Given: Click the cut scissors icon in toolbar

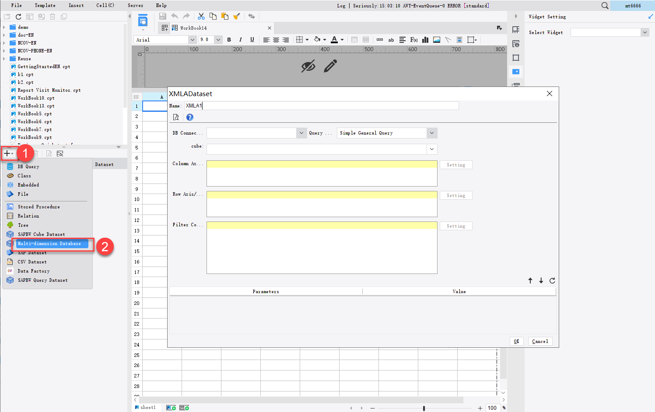Looking at the screenshot, I should tap(201, 16).
